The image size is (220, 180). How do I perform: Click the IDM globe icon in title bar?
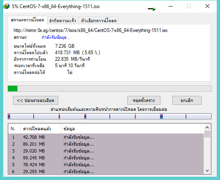pyautogui.click(x=6, y=6)
